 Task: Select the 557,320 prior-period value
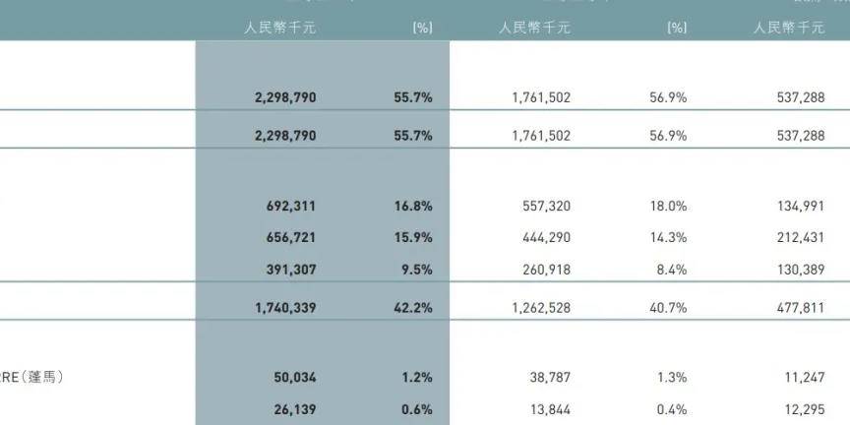pos(545,206)
